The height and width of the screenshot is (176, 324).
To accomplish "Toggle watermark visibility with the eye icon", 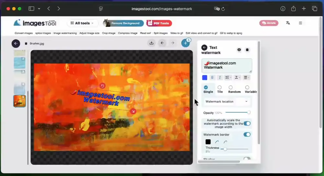I will [239, 50].
